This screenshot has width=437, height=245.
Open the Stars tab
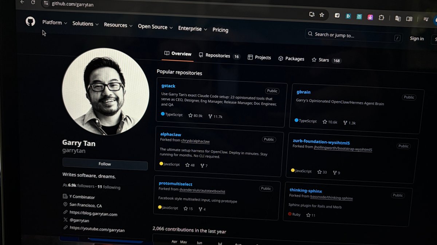(323, 60)
